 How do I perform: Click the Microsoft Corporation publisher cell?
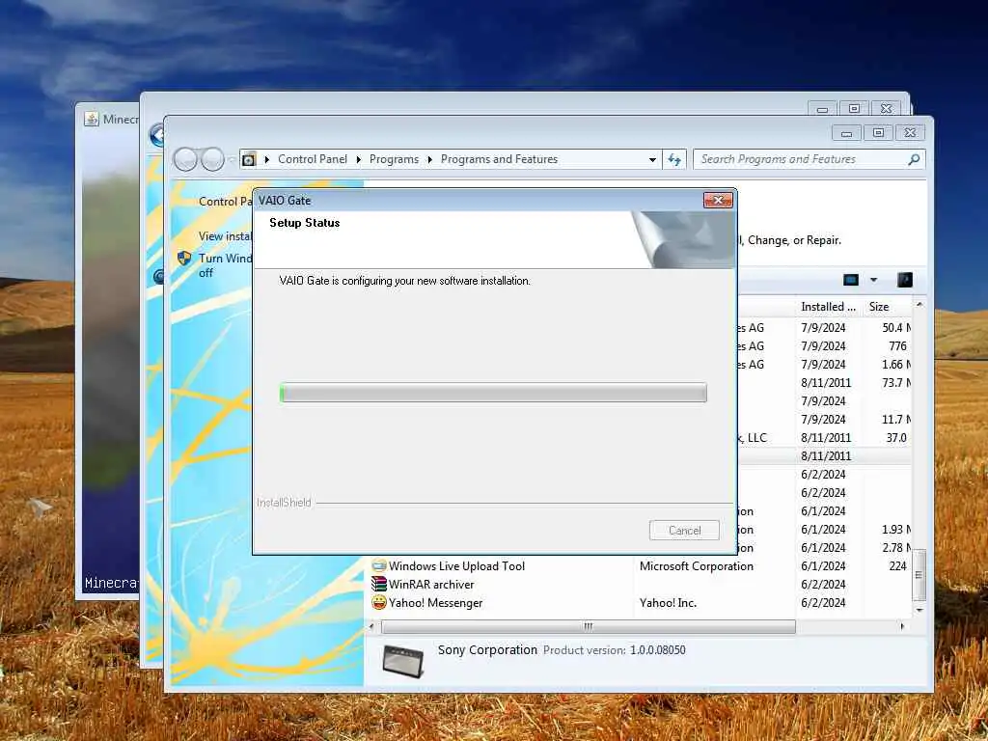(697, 565)
